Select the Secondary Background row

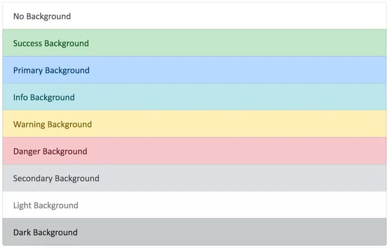click(x=194, y=179)
